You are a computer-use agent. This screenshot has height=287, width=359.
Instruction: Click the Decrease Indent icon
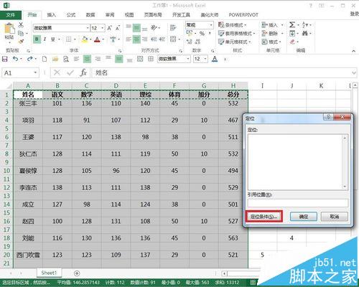coord(154,39)
